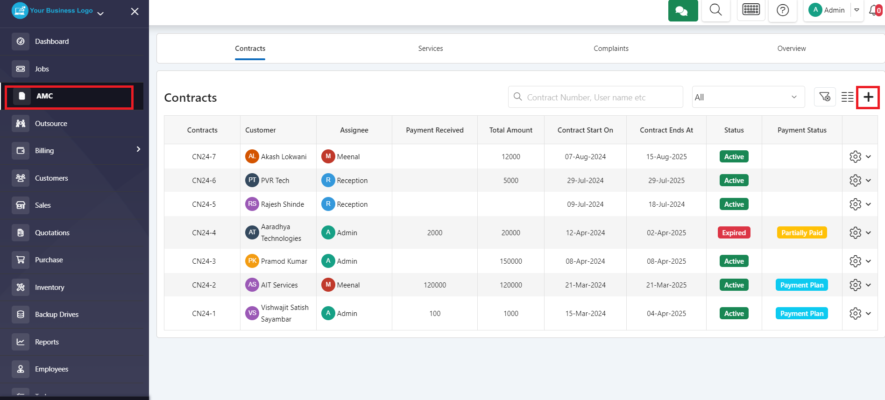
Task: Click end date 18-Jul-2024
Action: click(x=666, y=204)
